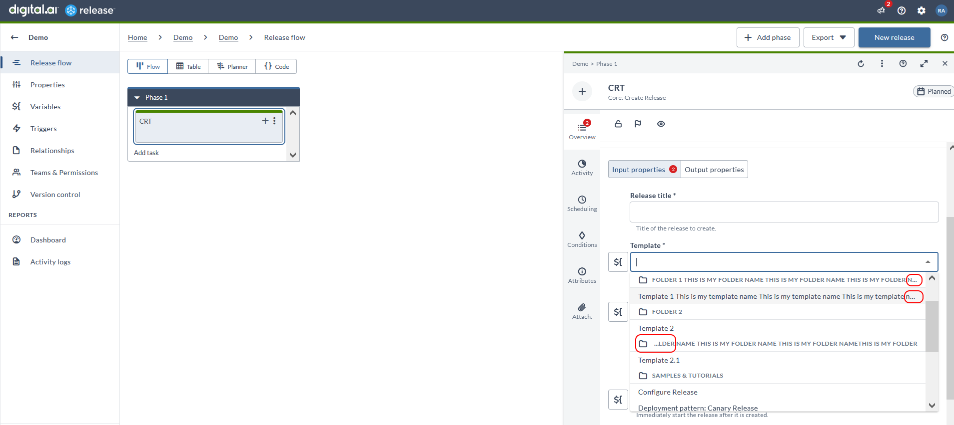Close the task details panel

pos(945,63)
